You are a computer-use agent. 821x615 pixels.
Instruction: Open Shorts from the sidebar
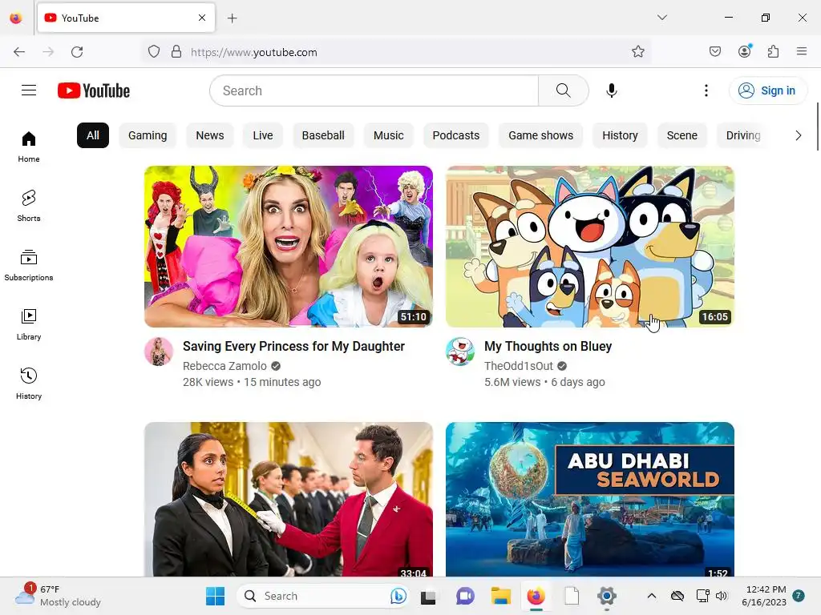[29, 206]
